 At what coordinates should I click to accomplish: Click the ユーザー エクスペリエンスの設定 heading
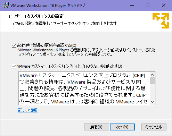click(x=35, y=16)
